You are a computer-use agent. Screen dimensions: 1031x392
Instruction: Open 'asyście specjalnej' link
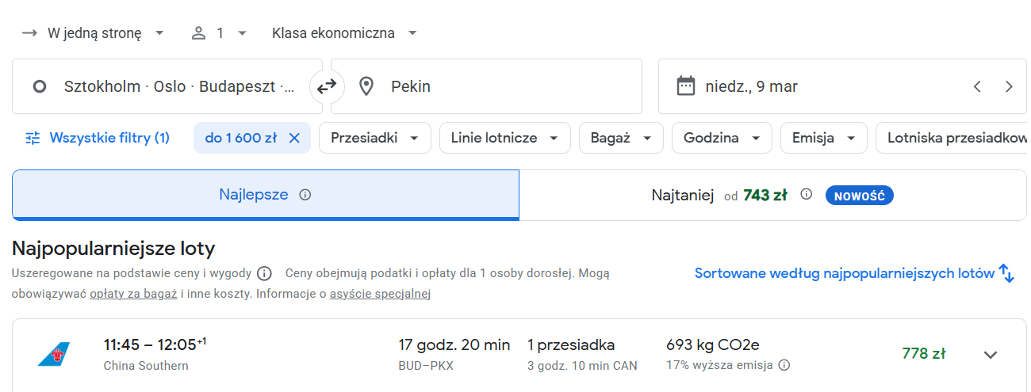380,294
